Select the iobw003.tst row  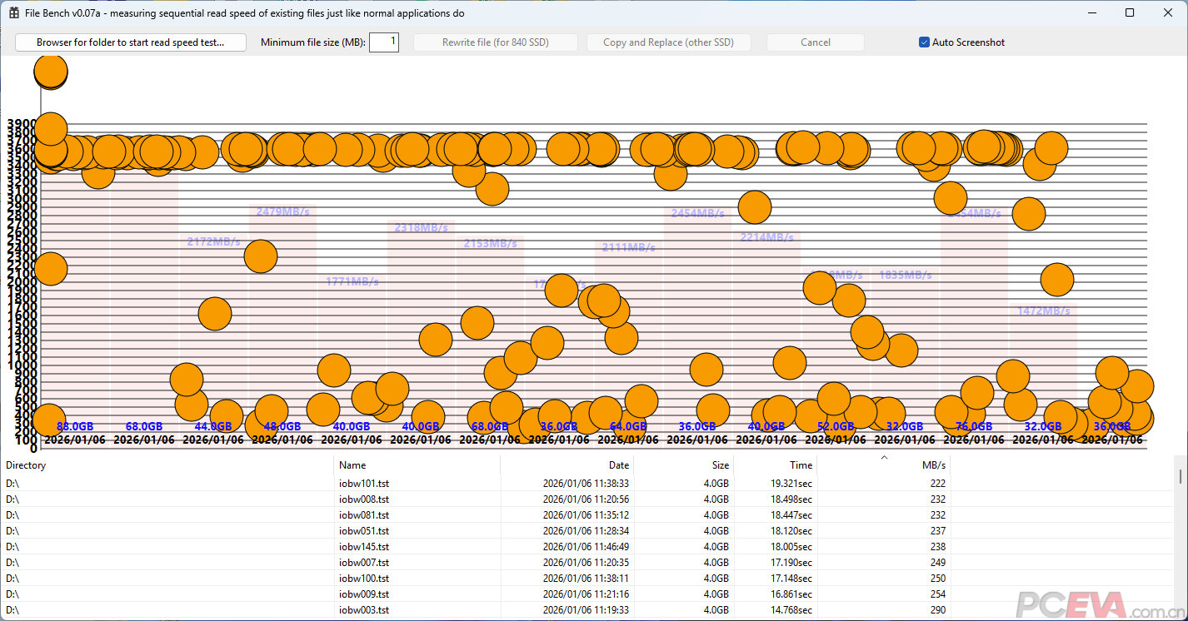click(364, 610)
